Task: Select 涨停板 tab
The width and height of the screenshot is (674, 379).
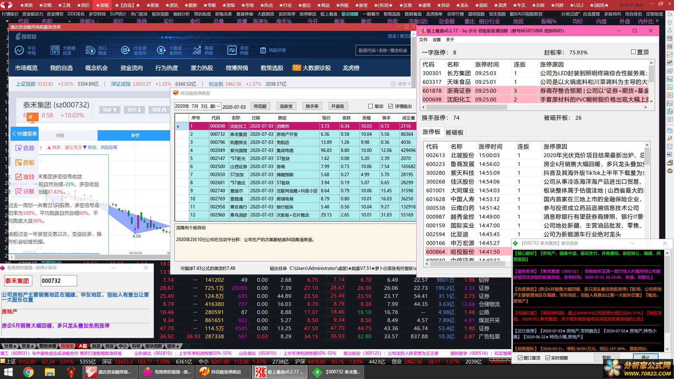Action: click(431, 132)
